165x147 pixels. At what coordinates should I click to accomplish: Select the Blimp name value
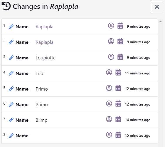click(41, 120)
